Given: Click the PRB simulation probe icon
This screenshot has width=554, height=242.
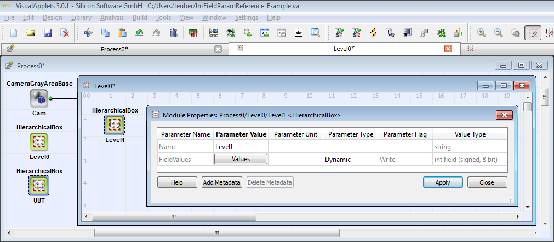Looking at the screenshot, I should pyautogui.click(x=231, y=33).
